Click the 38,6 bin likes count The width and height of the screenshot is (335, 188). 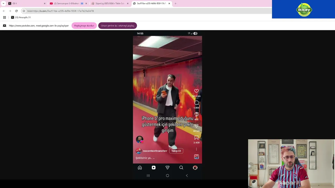point(196,96)
